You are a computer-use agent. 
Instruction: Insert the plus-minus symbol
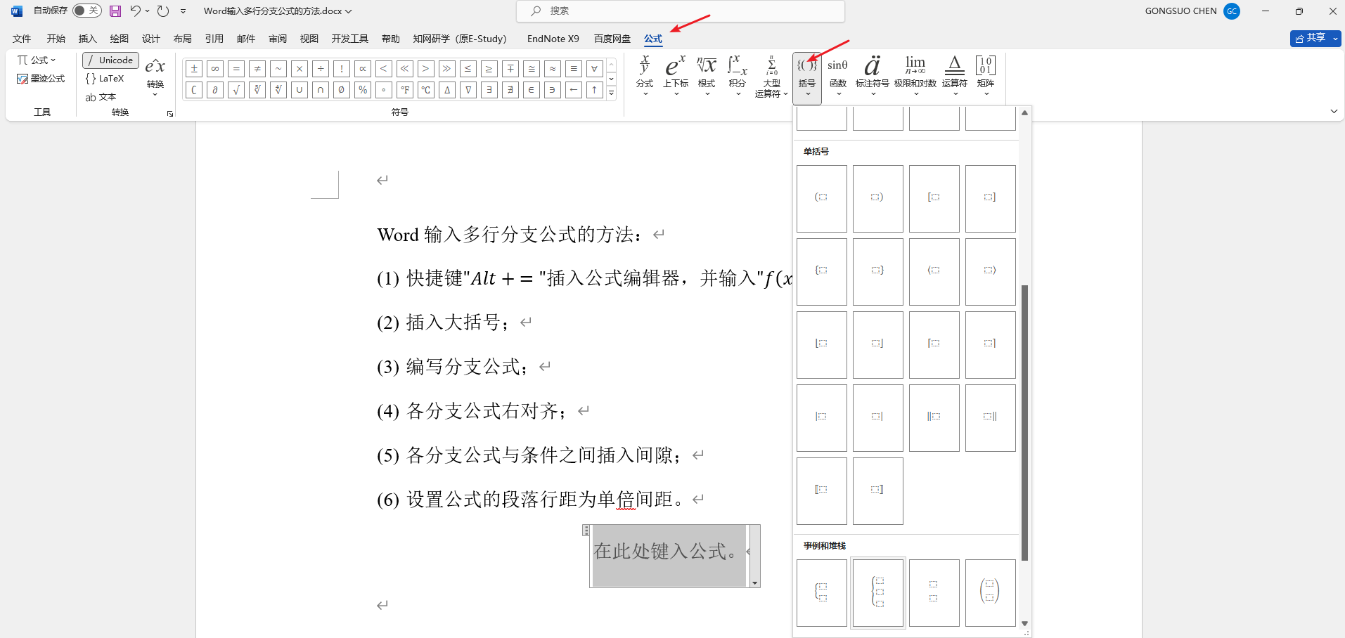coord(194,69)
